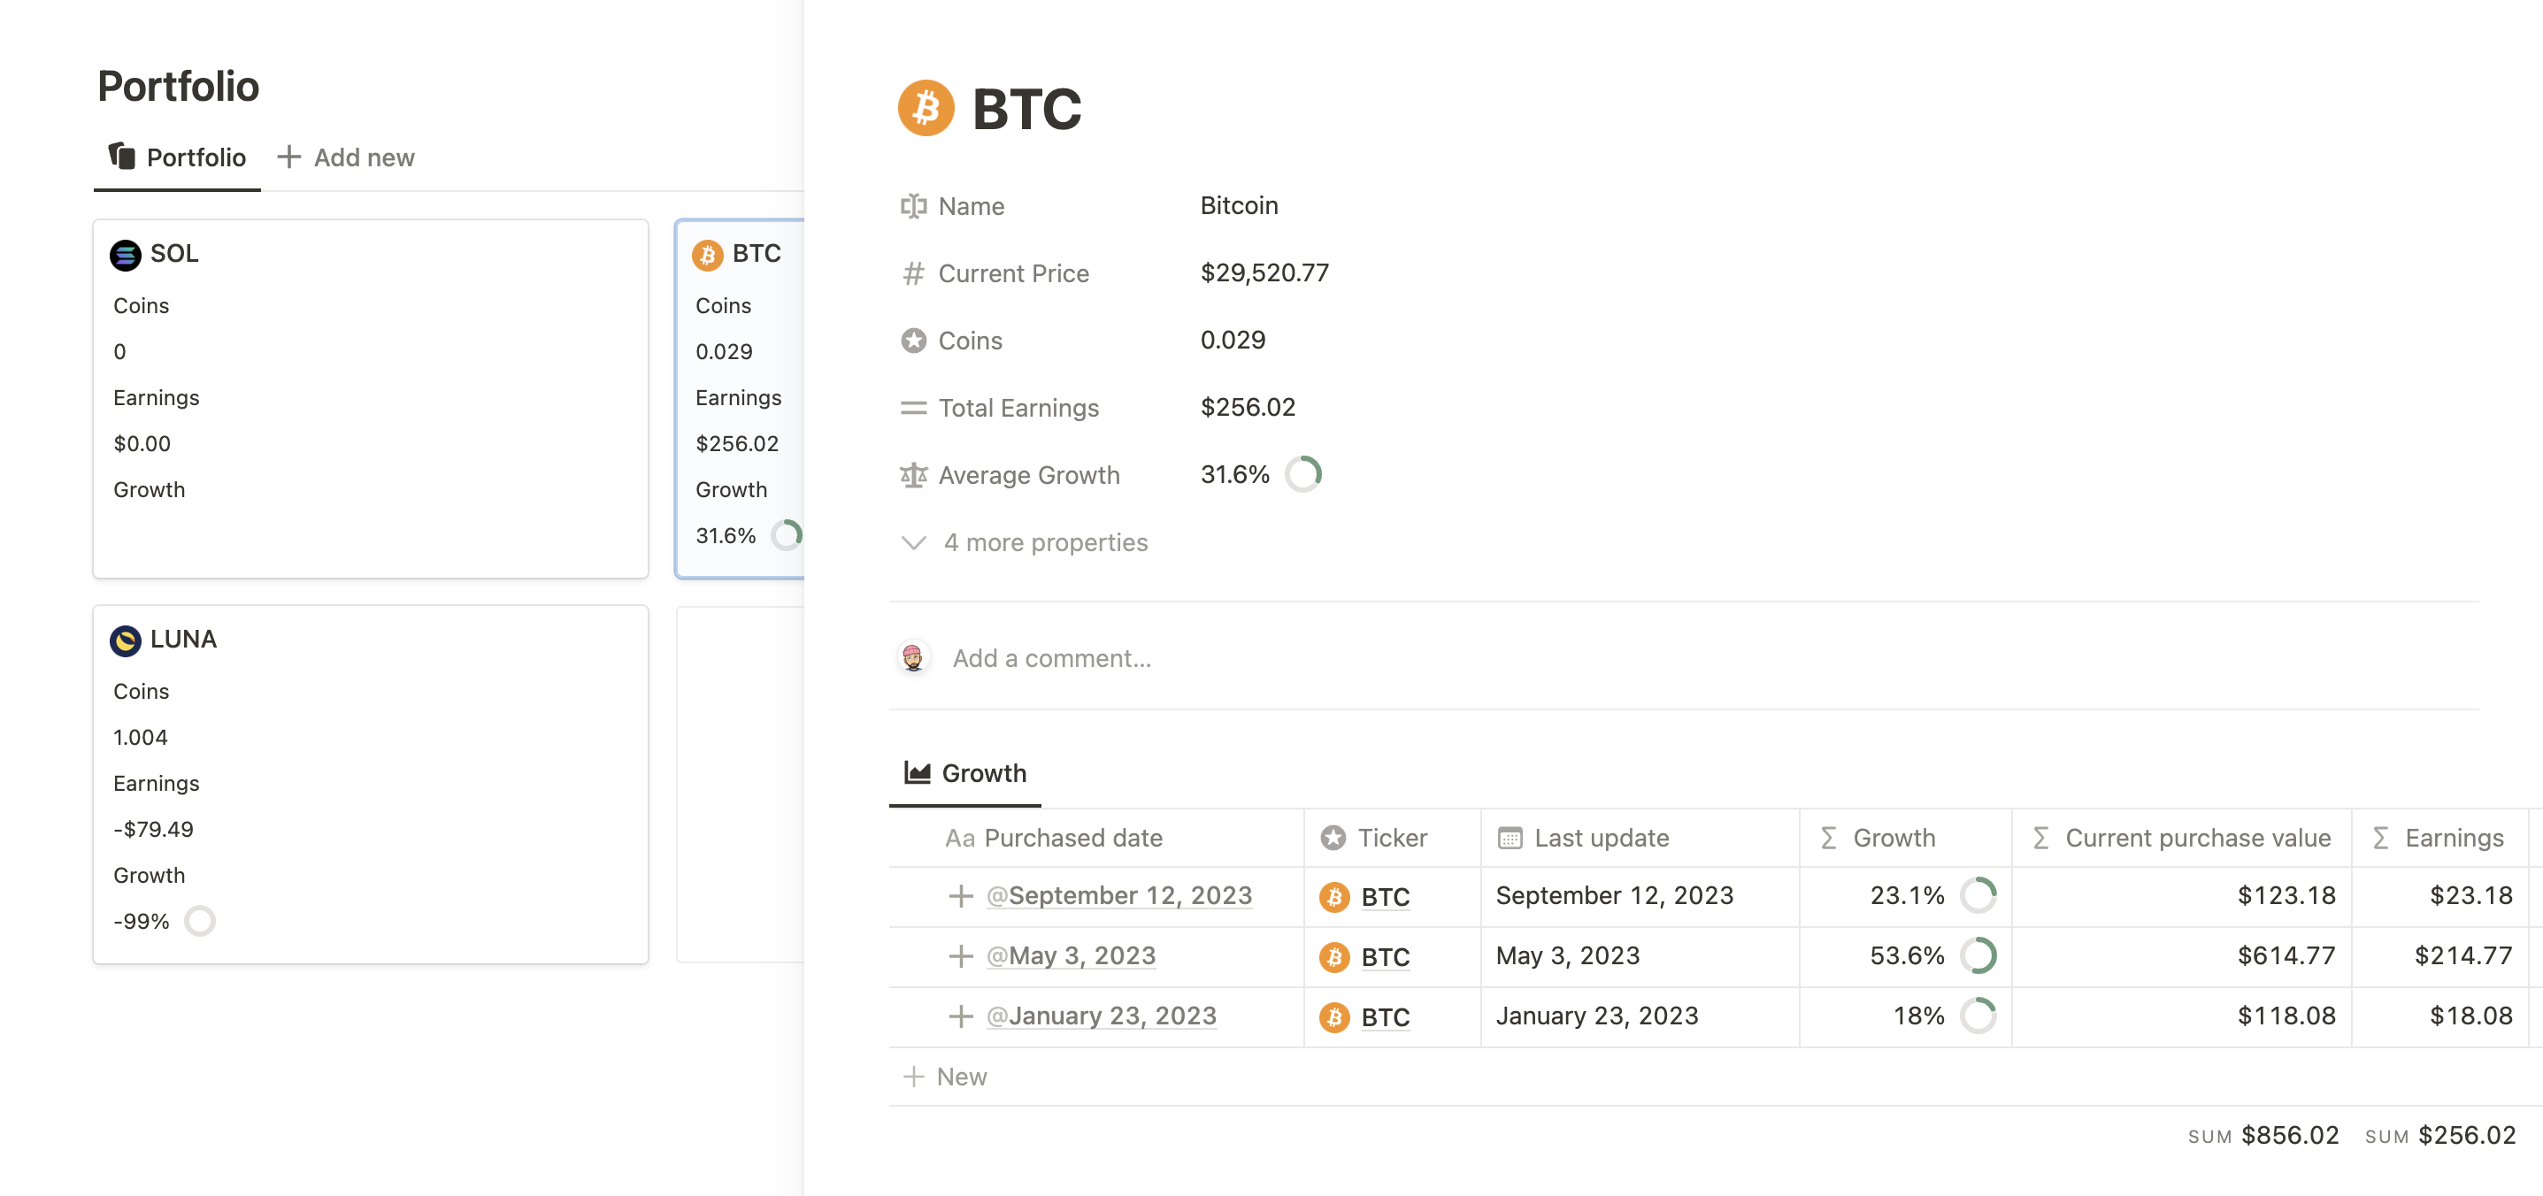Click the calendar icon in Last update header
Screen dimensions: 2543x1196
(x=1509, y=837)
